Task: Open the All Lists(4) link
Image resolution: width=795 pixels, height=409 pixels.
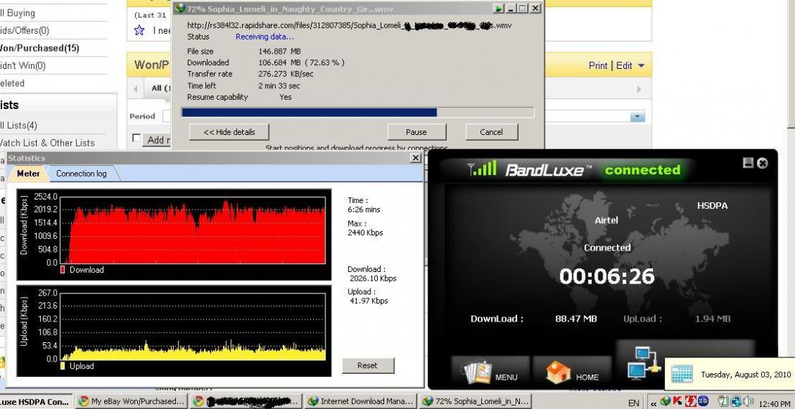Action: (x=19, y=125)
